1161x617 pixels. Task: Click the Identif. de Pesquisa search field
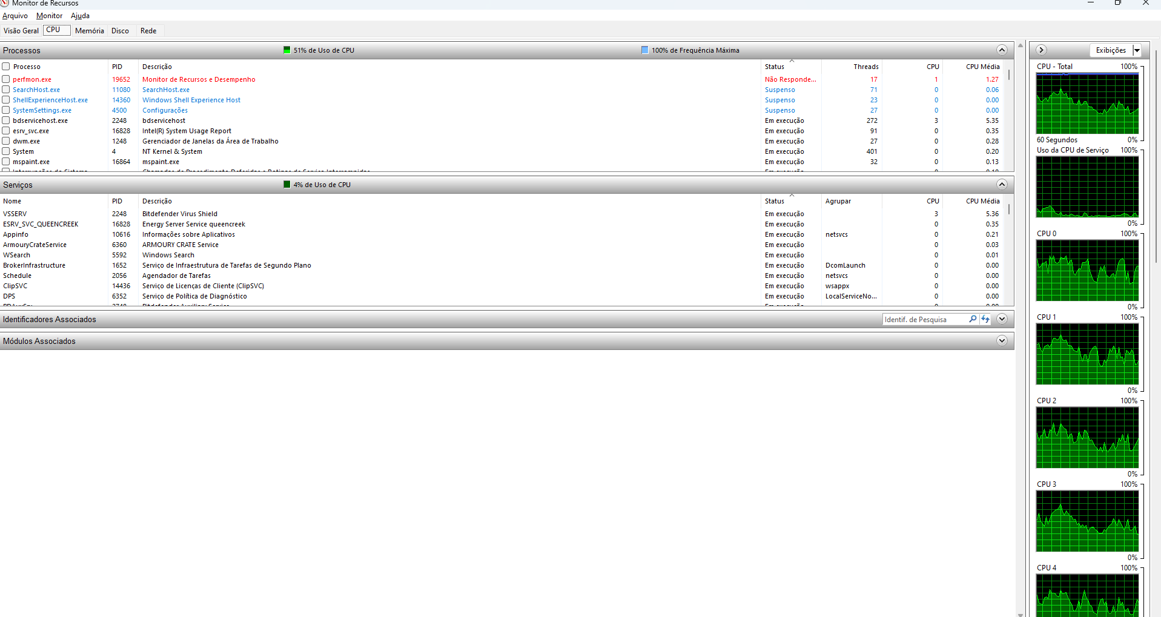coord(925,319)
